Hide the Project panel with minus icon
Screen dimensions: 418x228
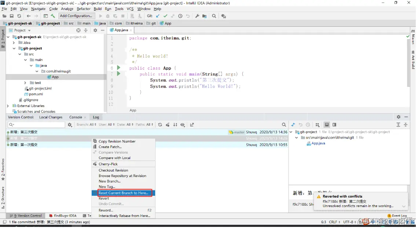(x=103, y=30)
